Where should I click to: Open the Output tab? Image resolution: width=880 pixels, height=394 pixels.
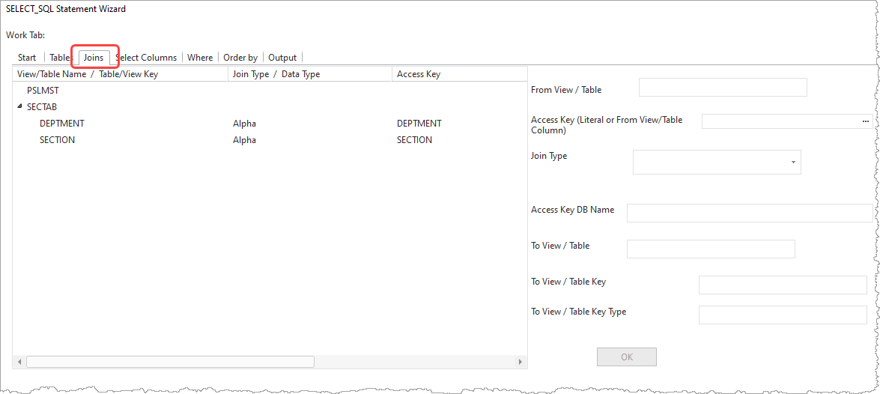pos(282,58)
